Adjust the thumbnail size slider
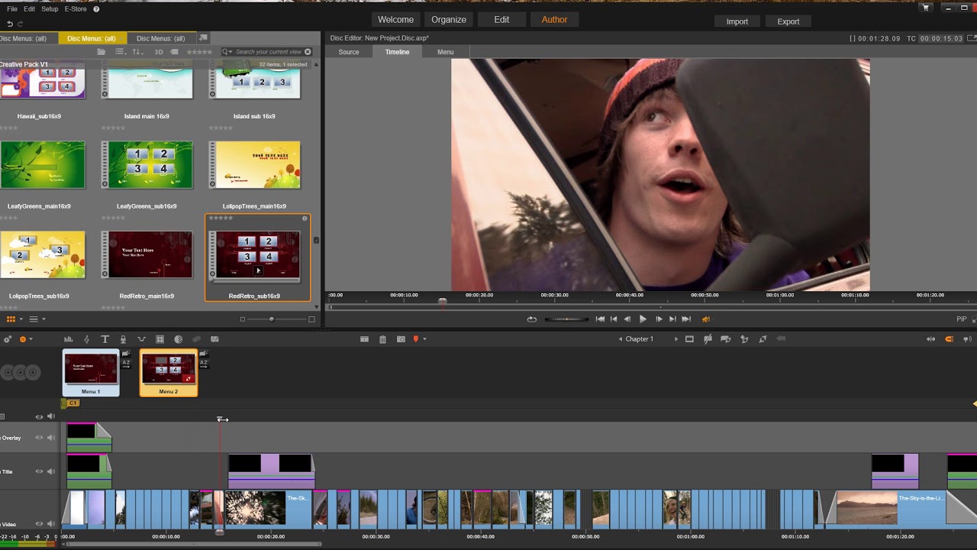The image size is (977, 550). (x=272, y=319)
